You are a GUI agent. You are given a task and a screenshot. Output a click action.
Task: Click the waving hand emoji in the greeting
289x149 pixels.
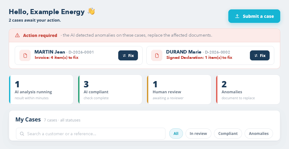point(91,12)
